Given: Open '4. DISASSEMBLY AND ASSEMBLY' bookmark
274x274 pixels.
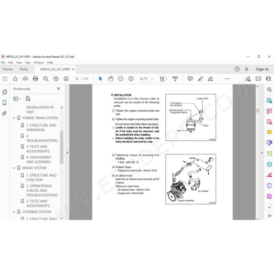Looking at the screenshot, I should tap(39, 160).
